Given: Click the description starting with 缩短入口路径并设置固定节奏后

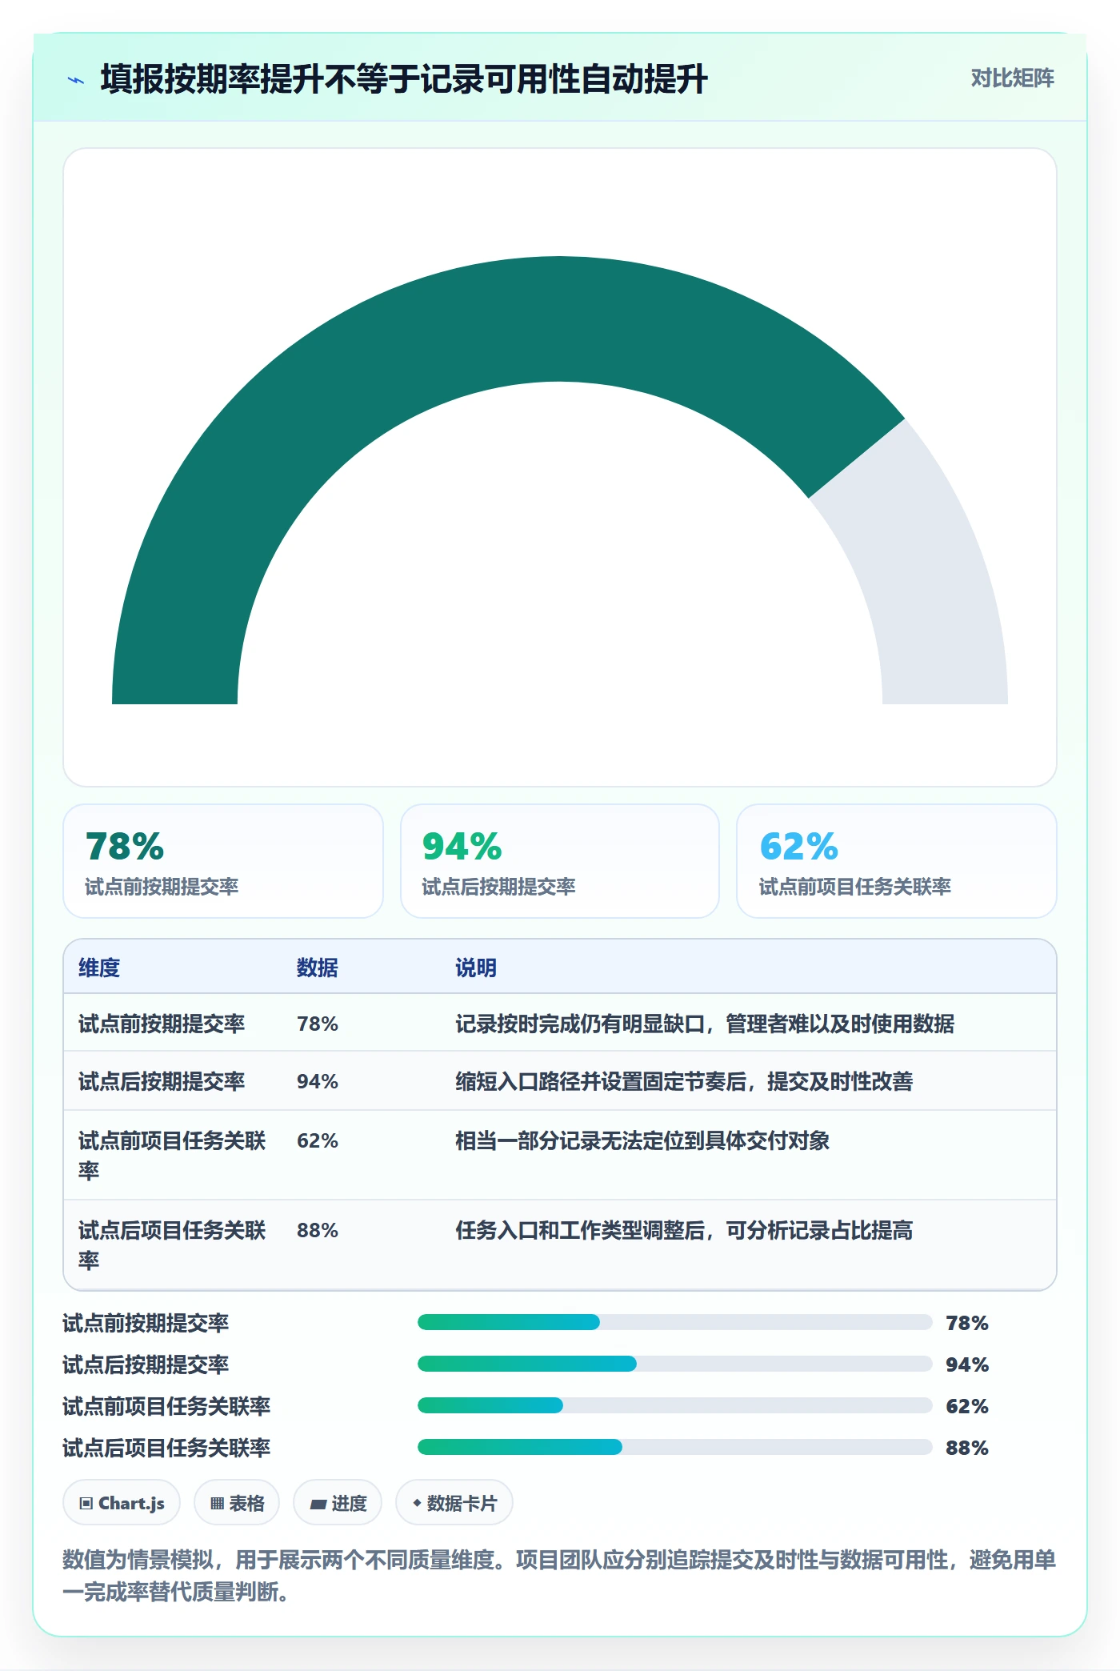Looking at the screenshot, I should coord(684,1081).
